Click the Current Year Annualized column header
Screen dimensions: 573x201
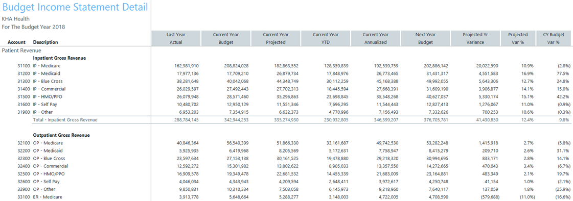point(375,38)
